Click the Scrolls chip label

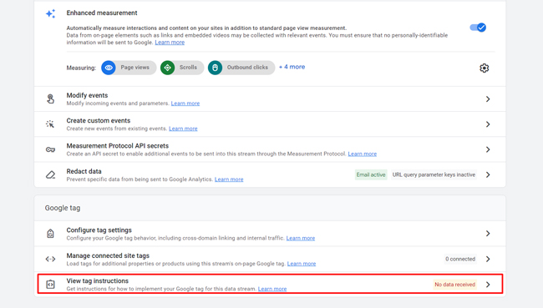(188, 67)
